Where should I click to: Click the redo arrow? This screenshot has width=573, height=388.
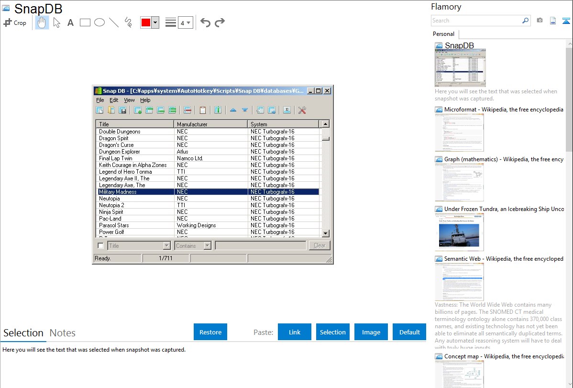(220, 22)
